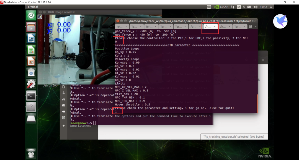
Task: Open the NVIDIA MAXN power mode indicator
Action: pos(221,7)
